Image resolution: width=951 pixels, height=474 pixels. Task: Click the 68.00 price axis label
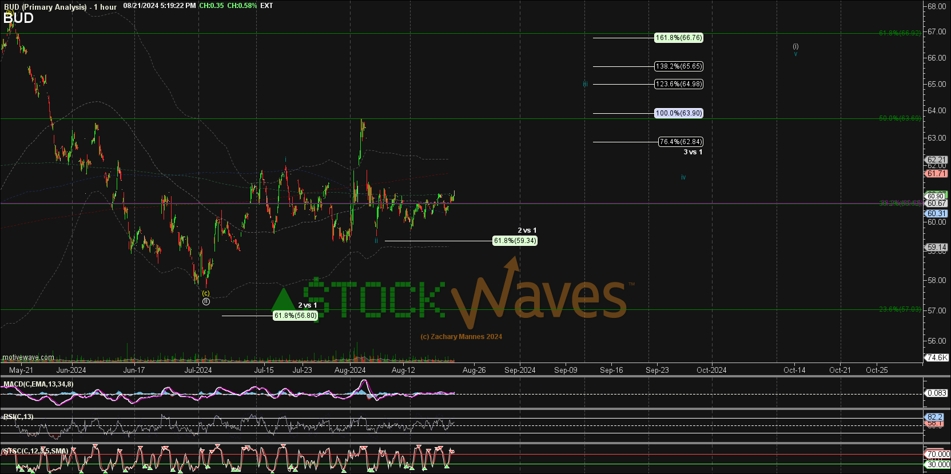[937, 7]
